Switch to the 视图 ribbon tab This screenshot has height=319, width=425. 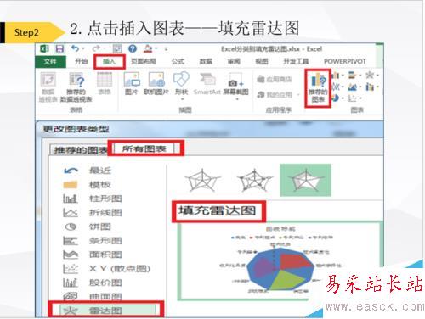(x=262, y=61)
